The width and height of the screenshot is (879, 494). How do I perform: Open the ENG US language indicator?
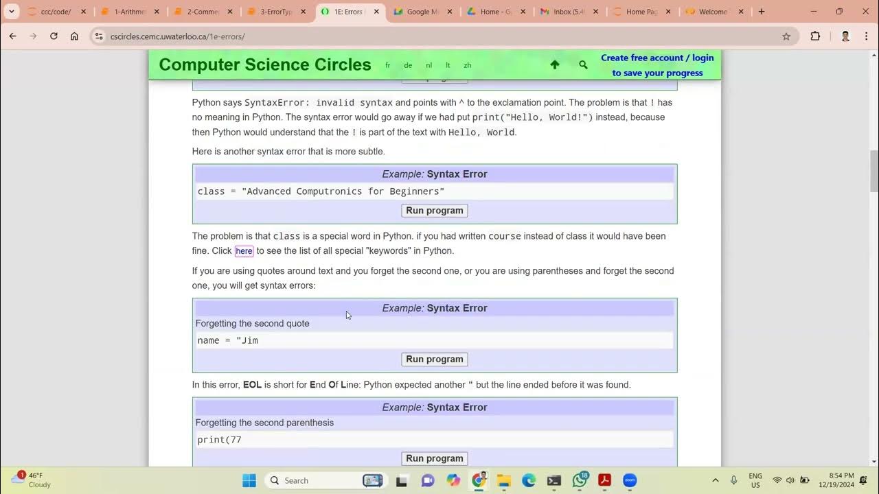755,480
